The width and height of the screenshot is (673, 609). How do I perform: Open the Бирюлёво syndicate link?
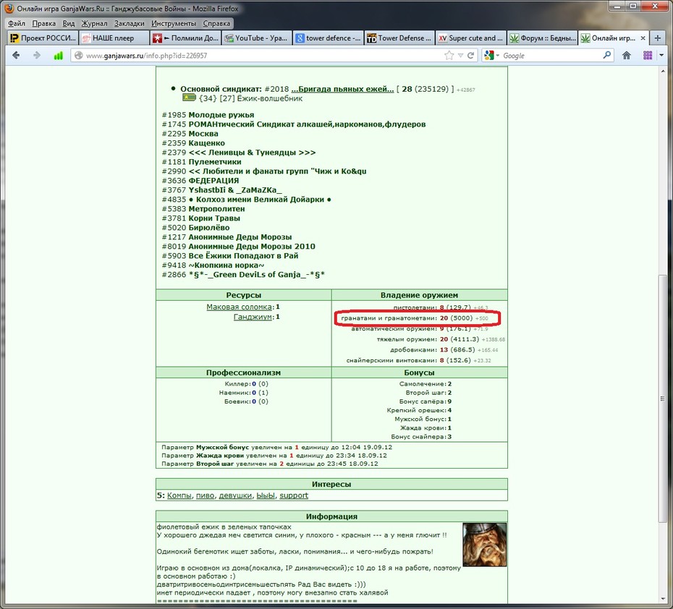(208, 228)
